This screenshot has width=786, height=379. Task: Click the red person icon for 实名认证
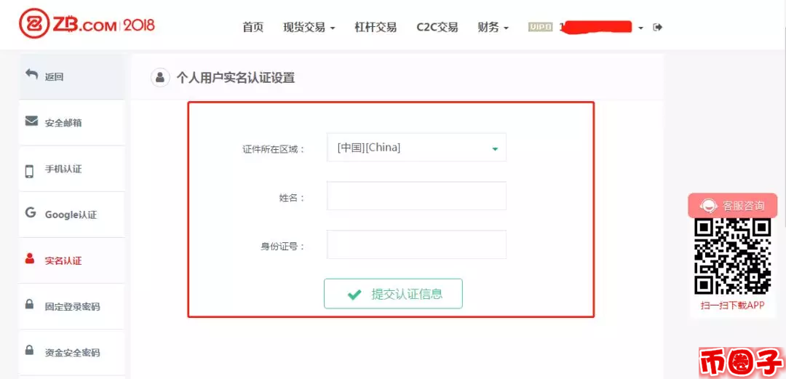coord(30,259)
